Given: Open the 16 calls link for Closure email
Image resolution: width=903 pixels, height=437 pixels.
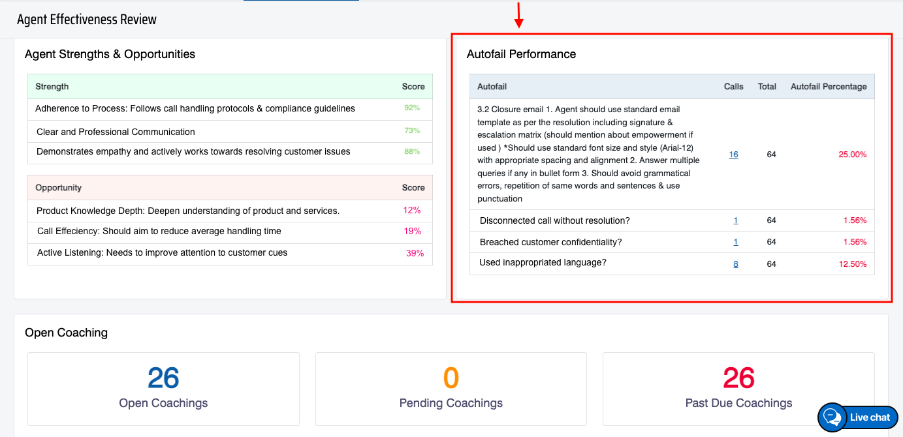Looking at the screenshot, I should coord(733,155).
